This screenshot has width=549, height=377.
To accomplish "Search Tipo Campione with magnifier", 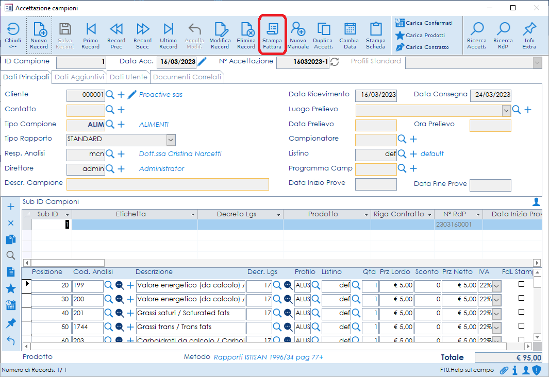I will [x=110, y=124].
